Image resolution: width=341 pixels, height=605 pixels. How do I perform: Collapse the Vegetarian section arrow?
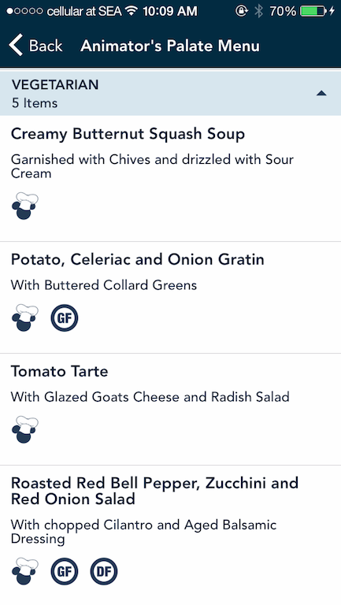click(x=321, y=94)
